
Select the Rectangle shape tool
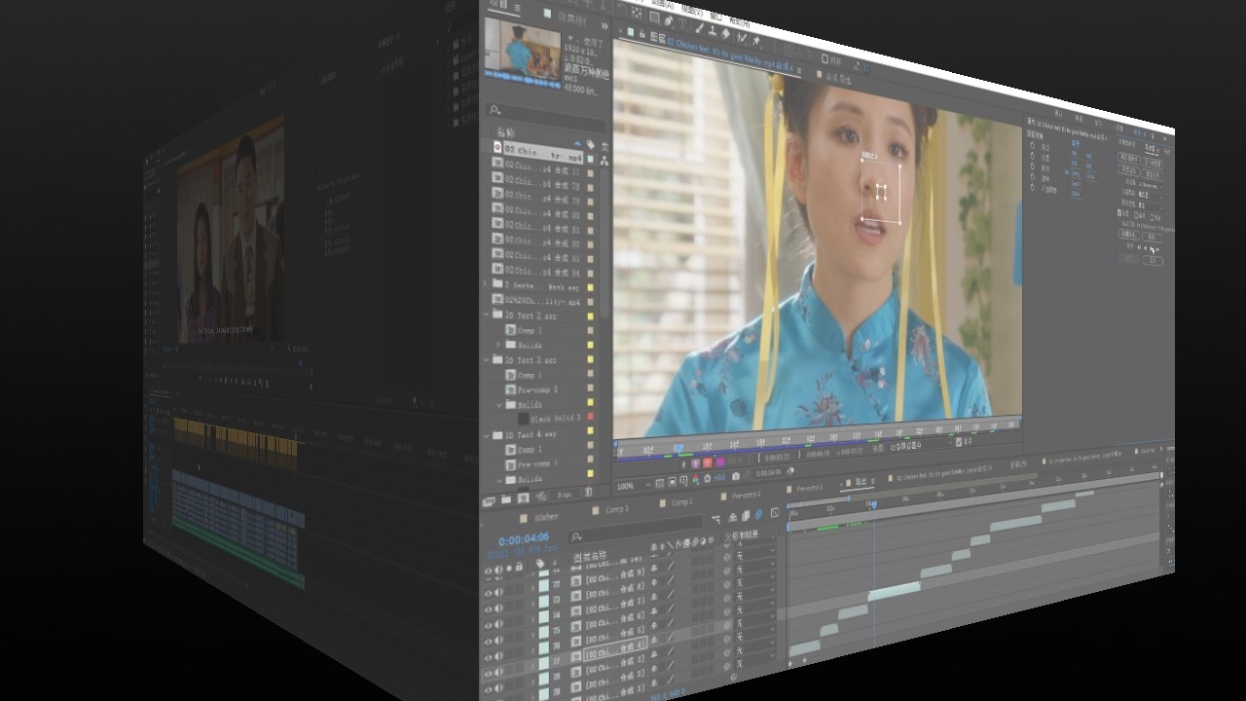click(654, 18)
